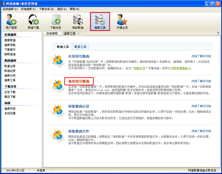Click the gear icon beside 校验歌曲记录
The image size is (222, 174).
point(58,111)
